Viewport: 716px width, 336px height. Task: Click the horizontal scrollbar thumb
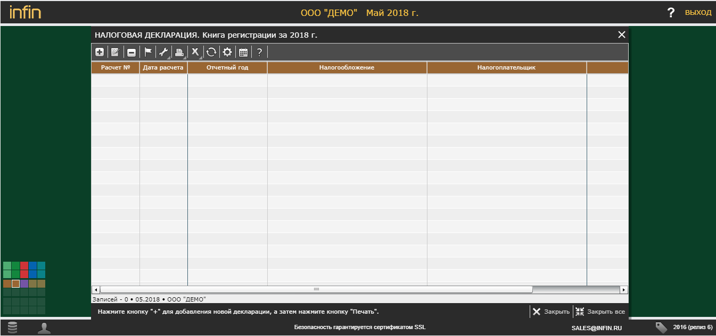coord(316,289)
